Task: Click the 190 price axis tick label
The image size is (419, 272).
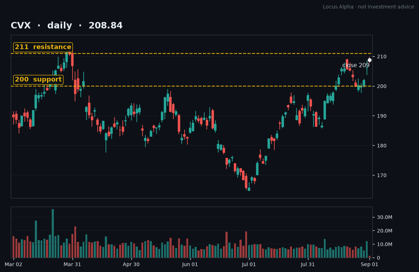Action: pos(382,116)
